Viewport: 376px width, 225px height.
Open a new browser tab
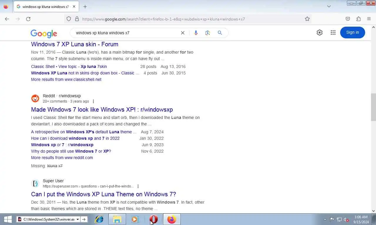point(85,6)
